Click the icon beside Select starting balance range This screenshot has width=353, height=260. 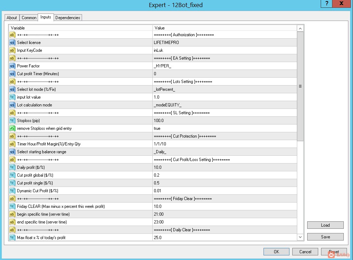point(12,152)
